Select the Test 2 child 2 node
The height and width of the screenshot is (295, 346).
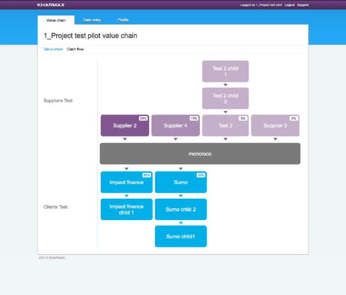click(x=225, y=98)
